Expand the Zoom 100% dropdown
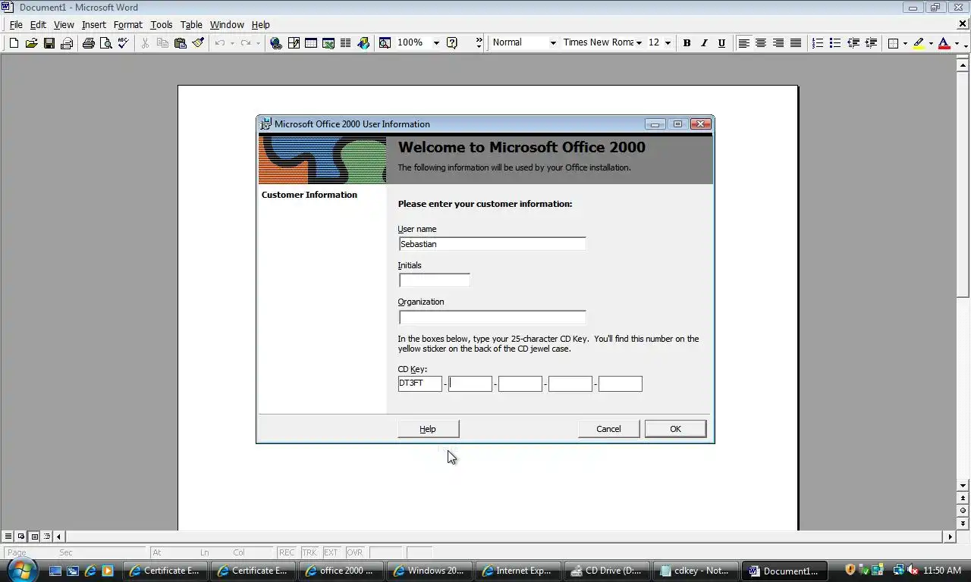 [x=436, y=43]
